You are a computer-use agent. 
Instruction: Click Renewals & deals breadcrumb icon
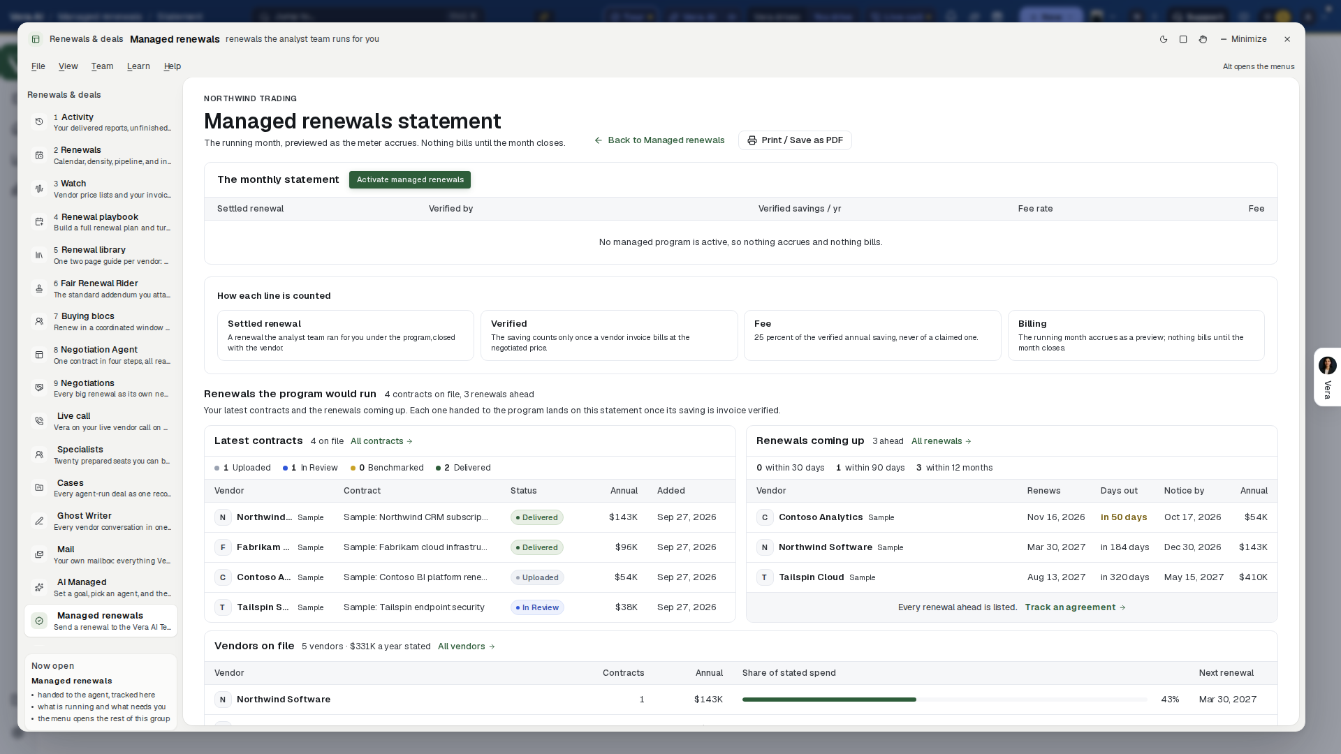tap(36, 39)
